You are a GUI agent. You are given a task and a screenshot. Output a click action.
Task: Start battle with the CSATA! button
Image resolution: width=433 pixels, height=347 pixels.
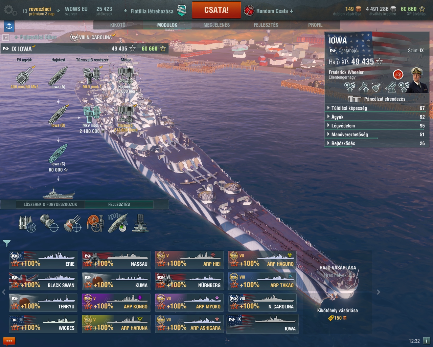click(x=216, y=10)
